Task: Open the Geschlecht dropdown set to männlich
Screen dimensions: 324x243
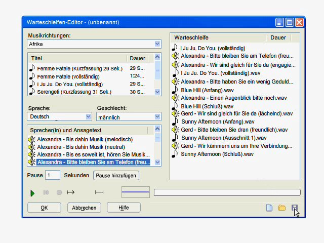Action: pos(157,117)
